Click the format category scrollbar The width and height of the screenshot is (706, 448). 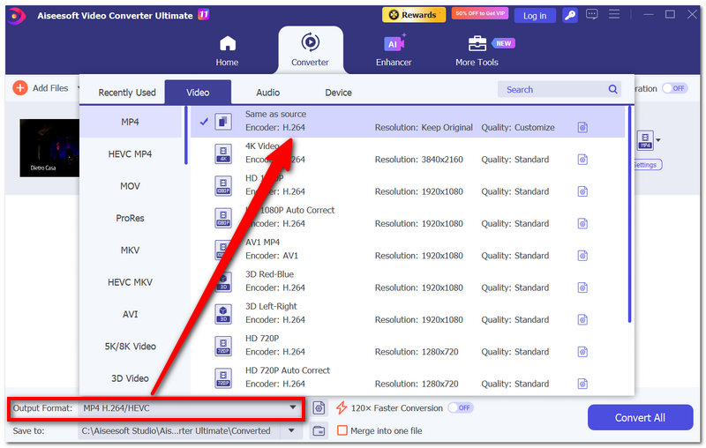point(185,136)
